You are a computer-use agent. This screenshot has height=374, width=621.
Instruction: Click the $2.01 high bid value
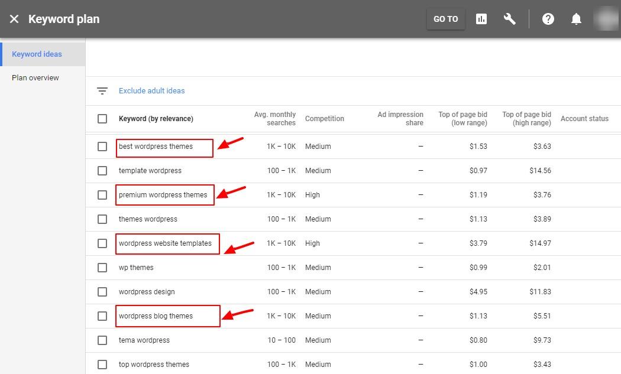pos(542,268)
